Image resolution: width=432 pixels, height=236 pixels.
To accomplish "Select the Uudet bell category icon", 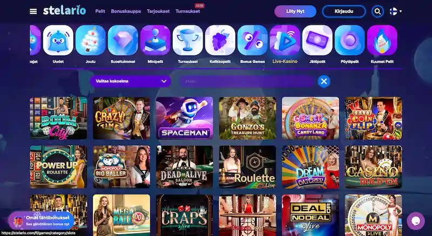I will coord(58,40).
